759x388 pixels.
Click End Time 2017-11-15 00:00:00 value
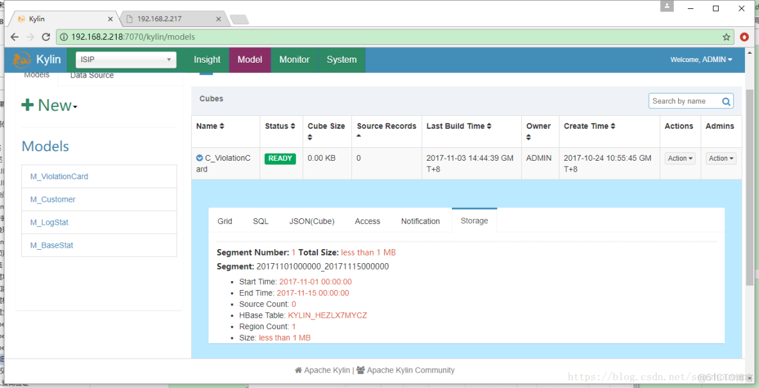[313, 293]
